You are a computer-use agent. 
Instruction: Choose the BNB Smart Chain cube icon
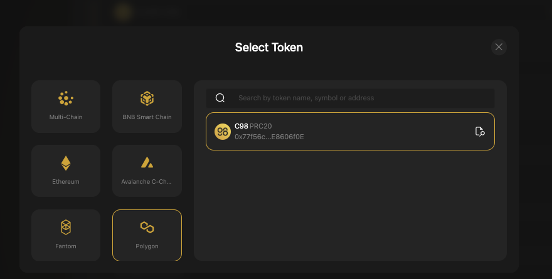(147, 98)
